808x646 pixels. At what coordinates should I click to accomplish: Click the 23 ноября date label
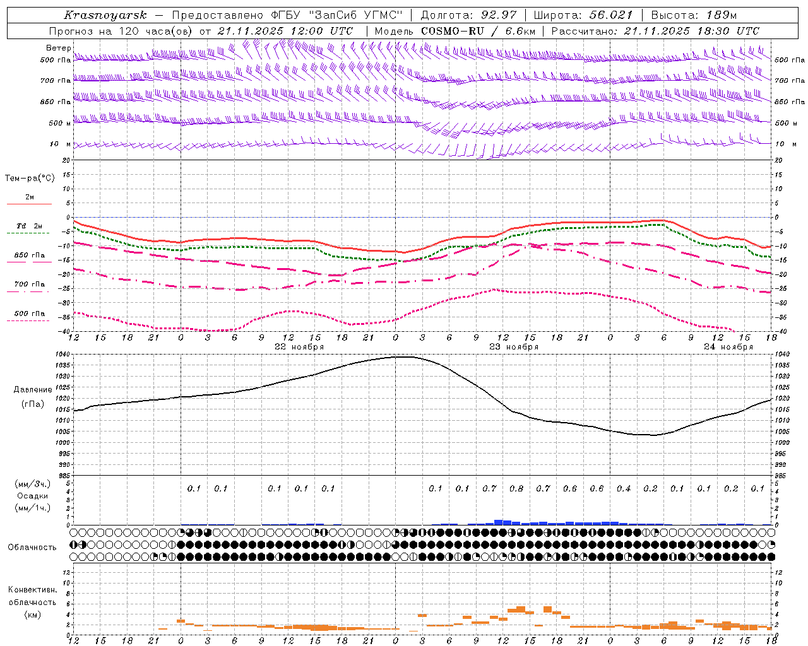click(514, 347)
